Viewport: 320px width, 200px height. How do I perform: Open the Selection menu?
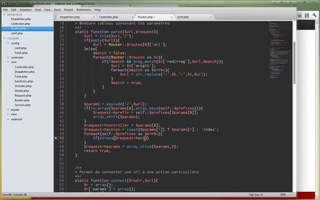(x=26, y=10)
